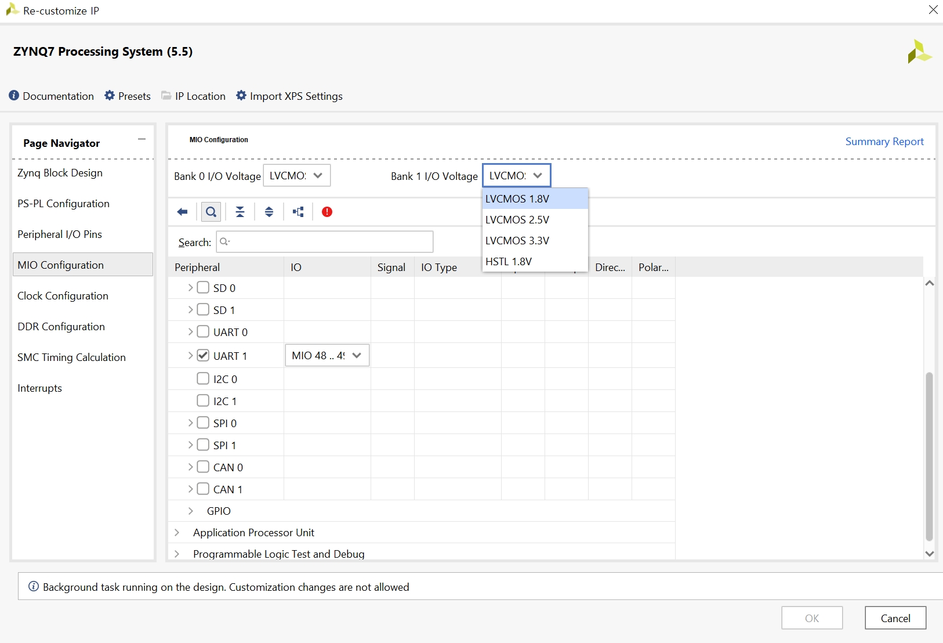943x643 pixels.
Task: Expand the SD 0 tree row
Action: (x=190, y=287)
